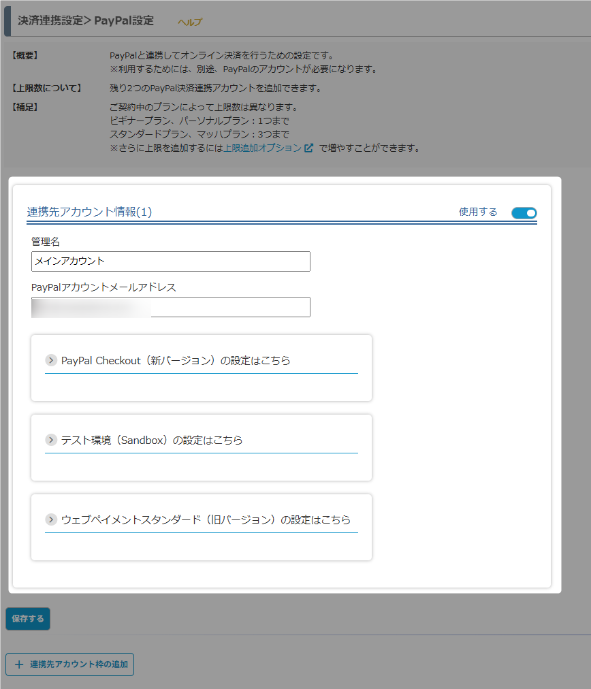Click the plus icon in 連携先アカウント枠の追加
Screen dimensions: 591x689
pos(19,664)
